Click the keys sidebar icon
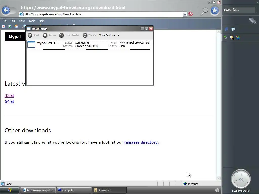 click(x=232, y=38)
